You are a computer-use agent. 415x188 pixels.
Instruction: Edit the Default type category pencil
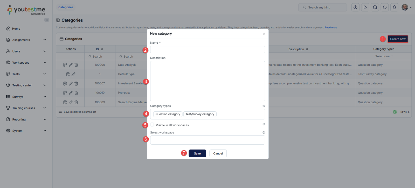74,74
